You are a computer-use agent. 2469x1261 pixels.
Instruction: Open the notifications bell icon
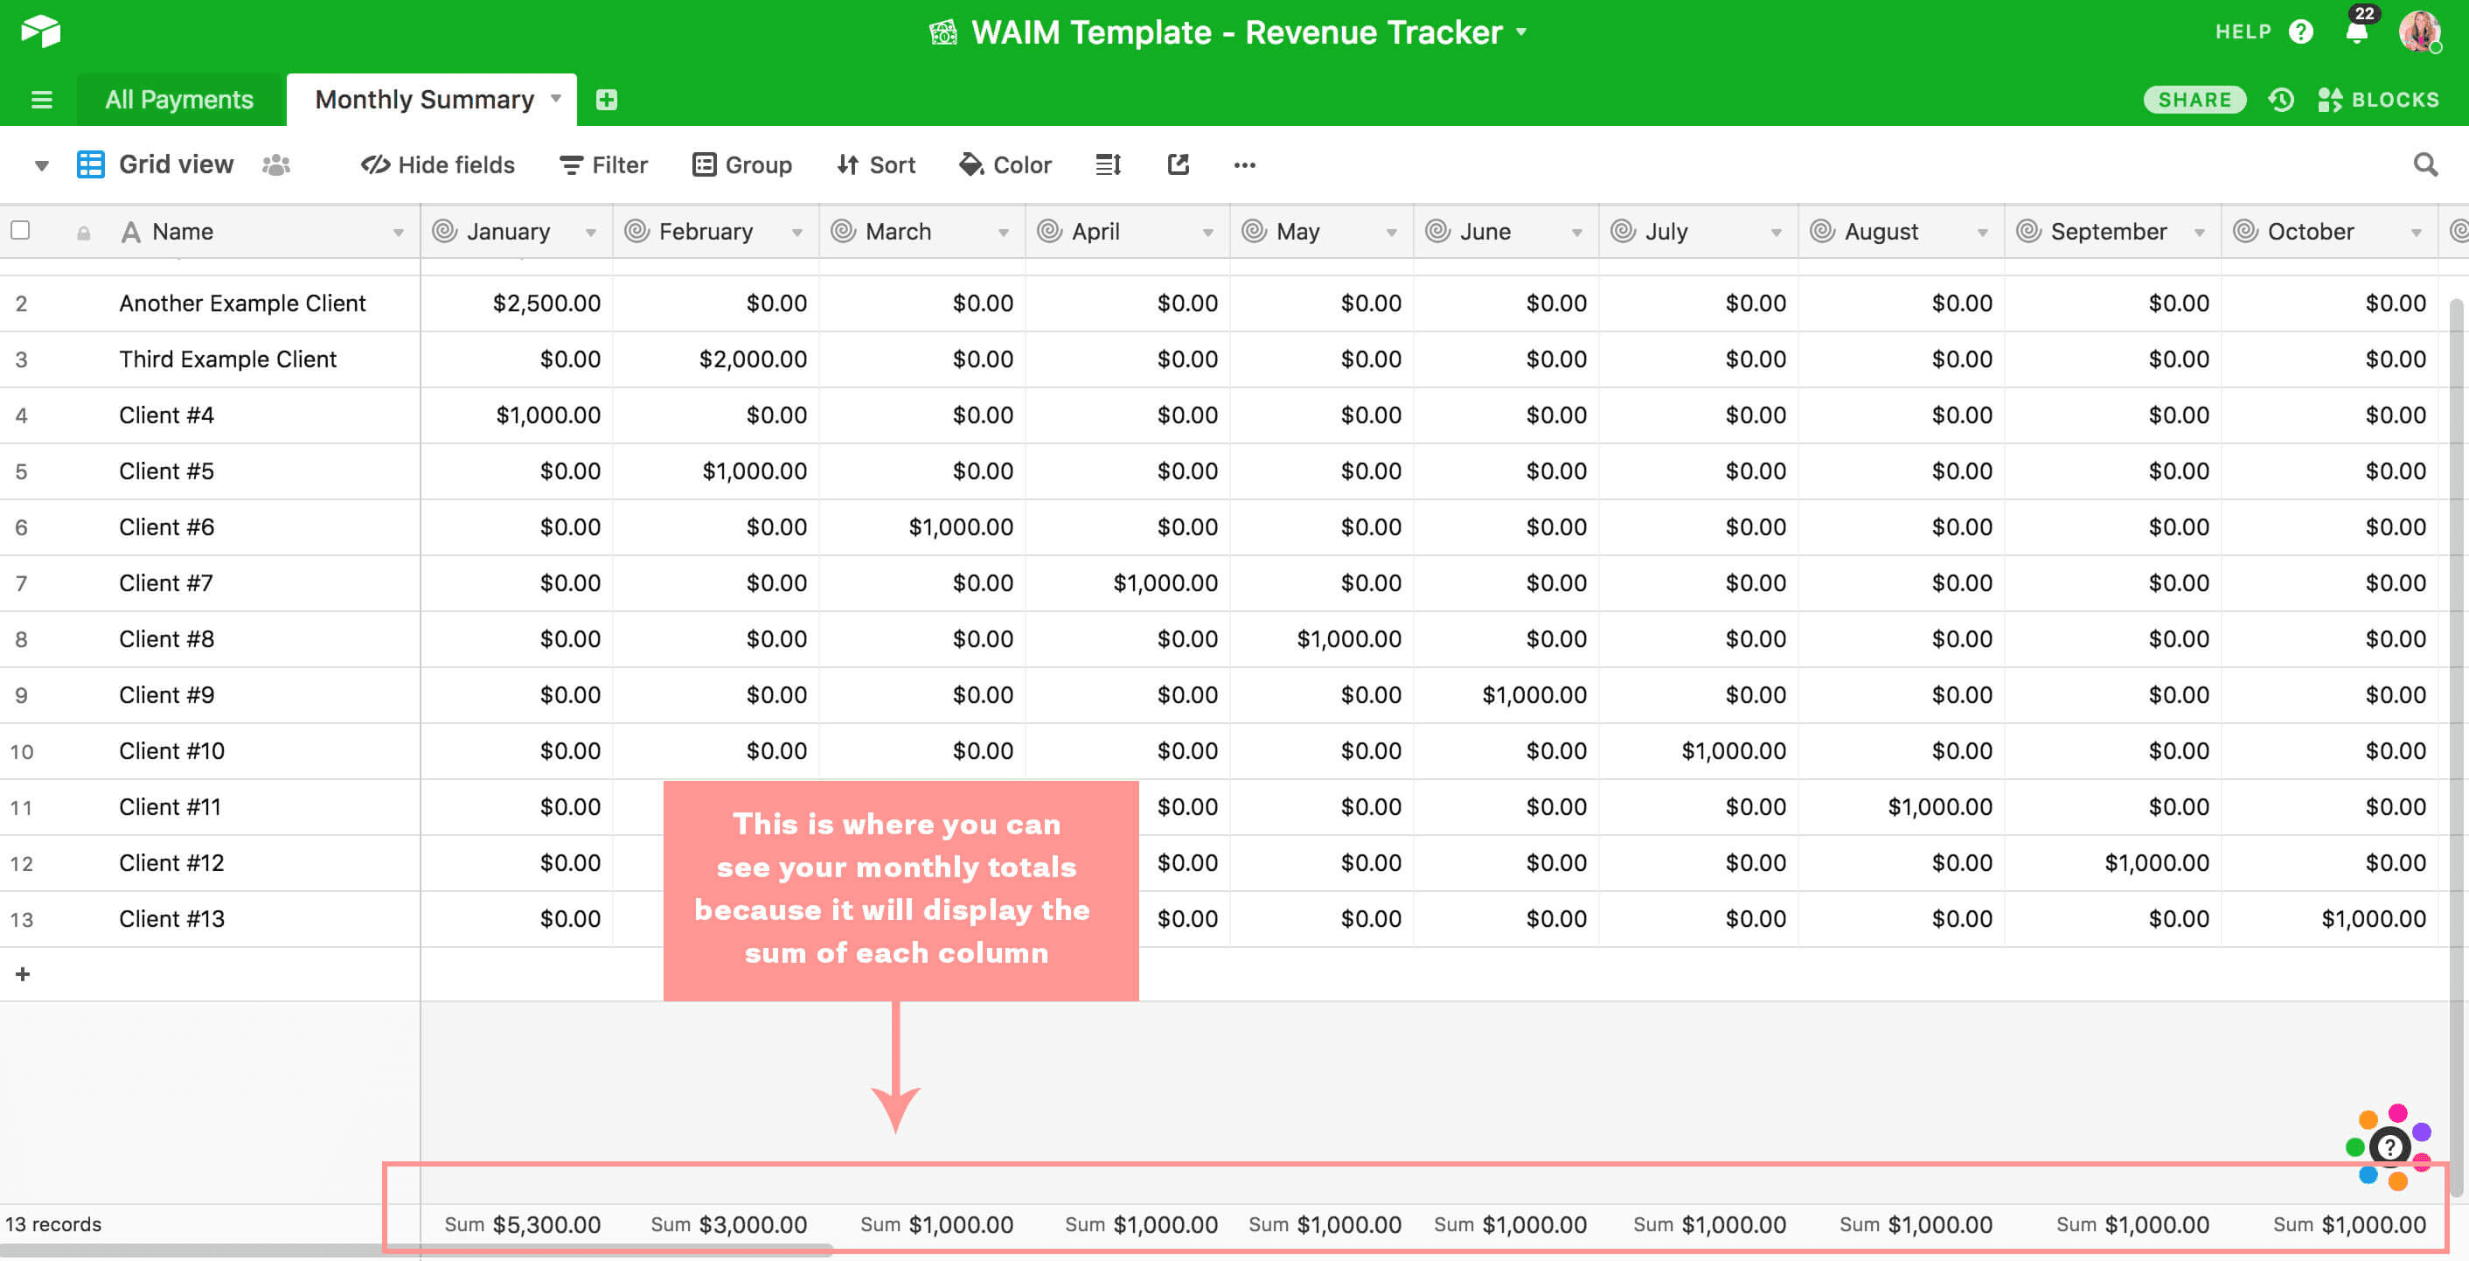(2356, 31)
